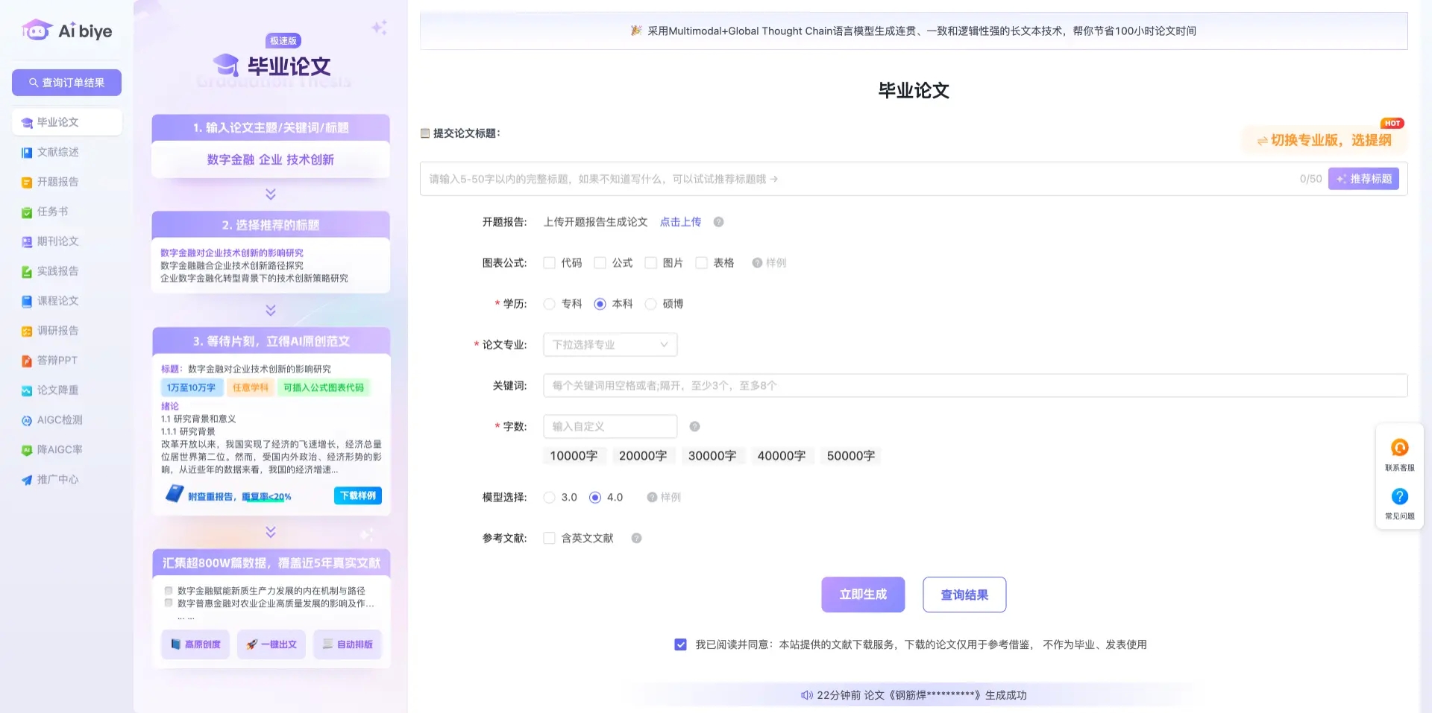
Task: Click 点击上传 to upload proposal
Action: click(x=679, y=221)
